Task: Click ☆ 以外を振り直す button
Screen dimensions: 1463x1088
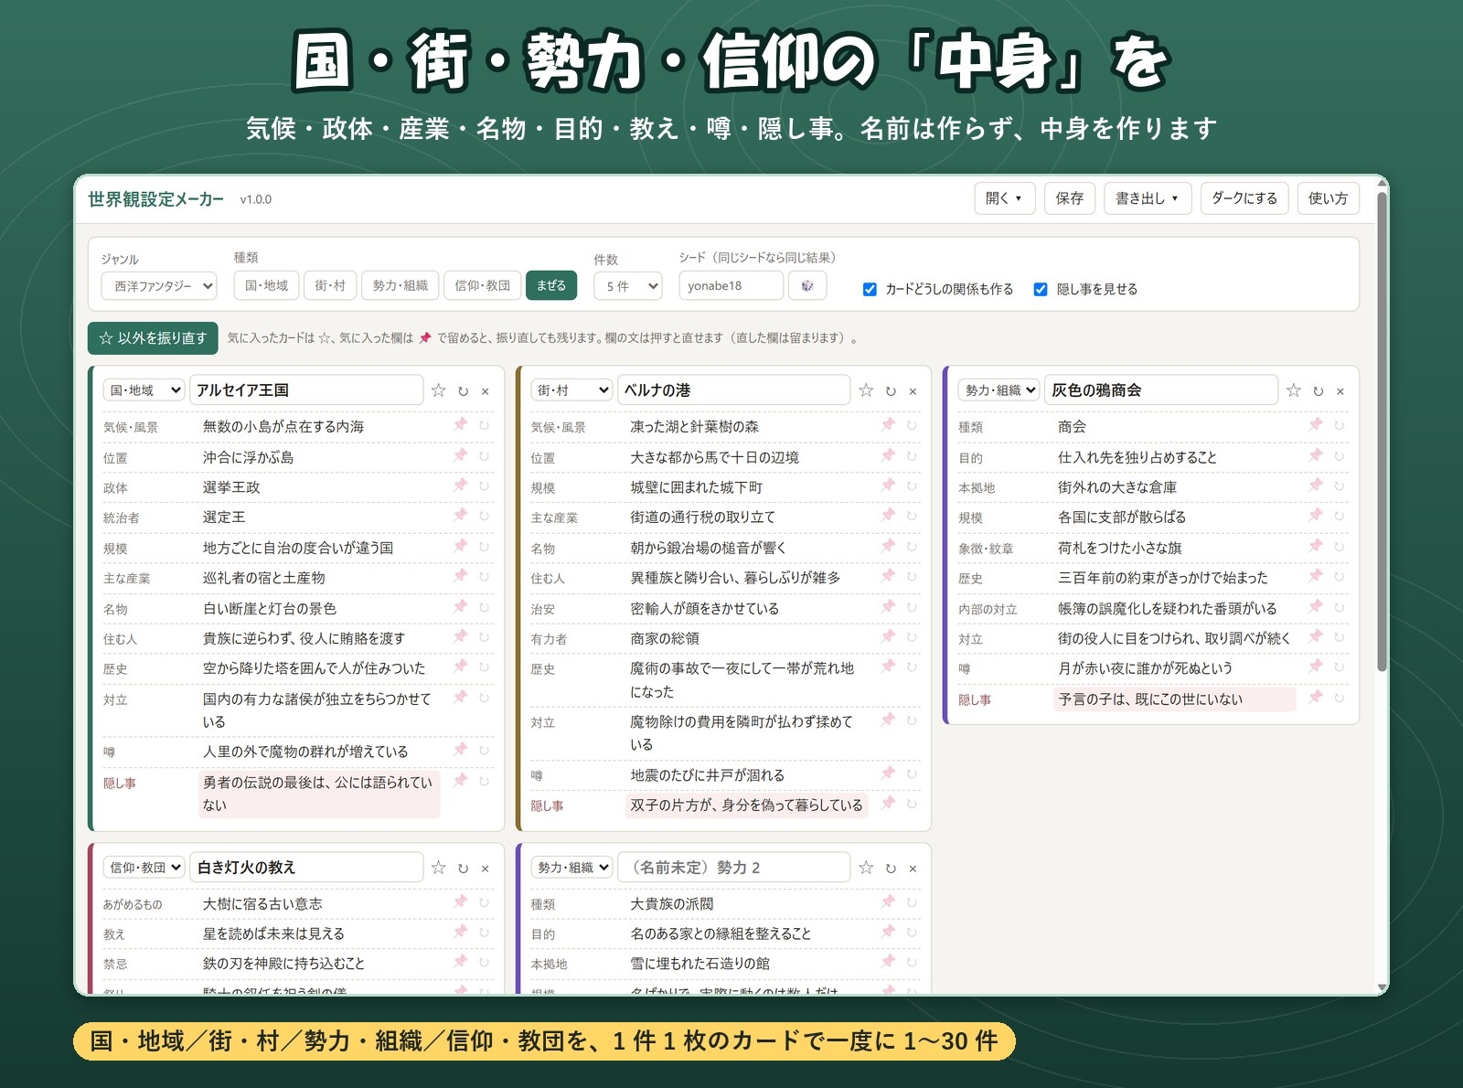Action: point(153,338)
